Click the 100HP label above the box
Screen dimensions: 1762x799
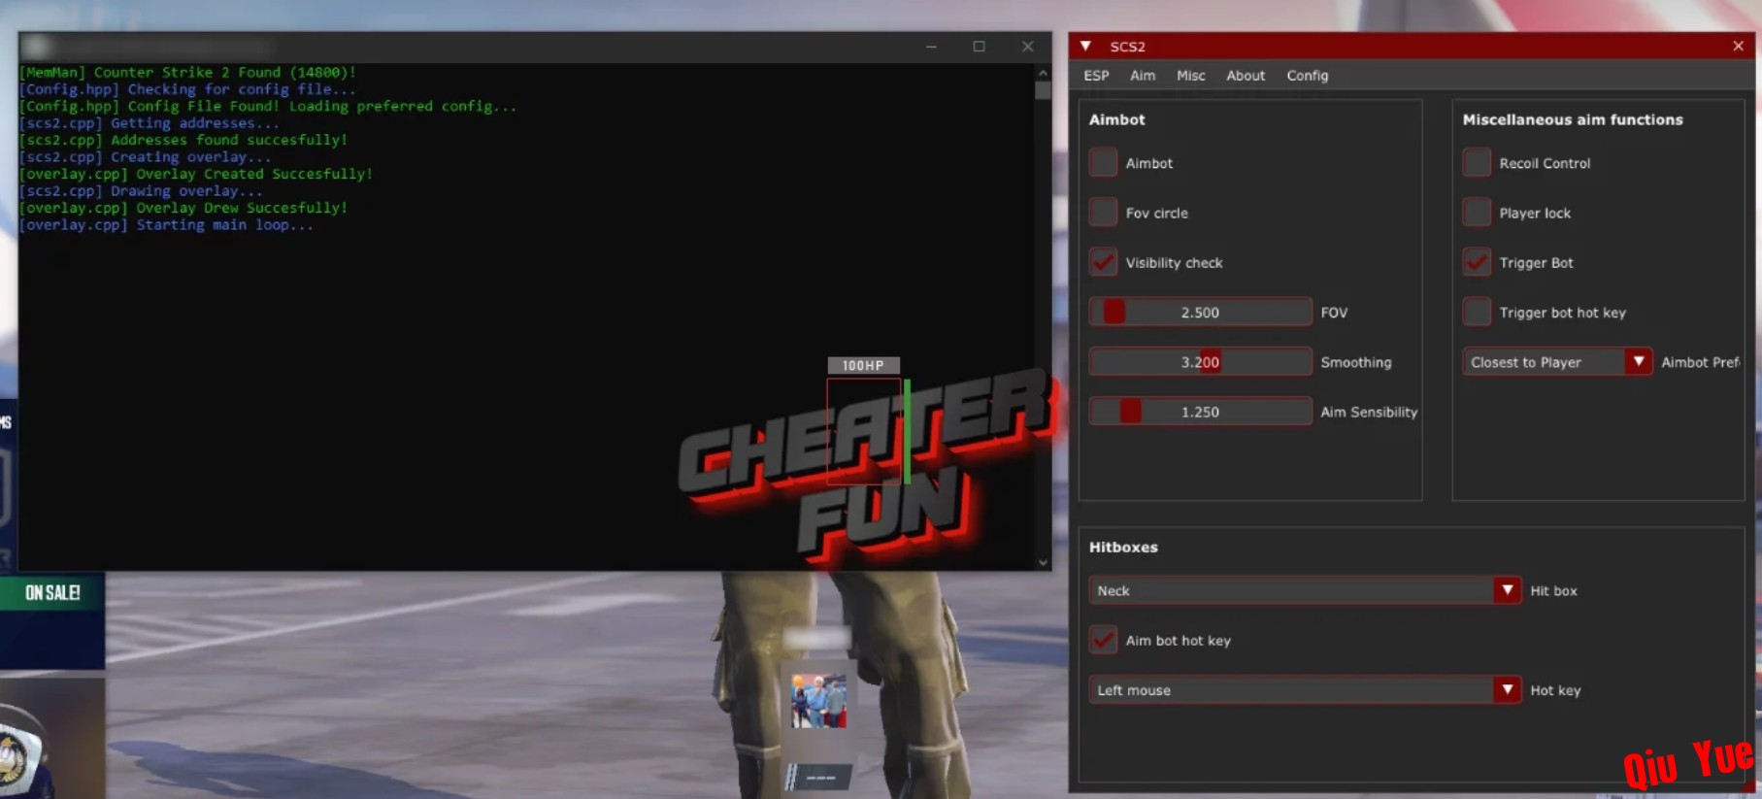pos(863,365)
